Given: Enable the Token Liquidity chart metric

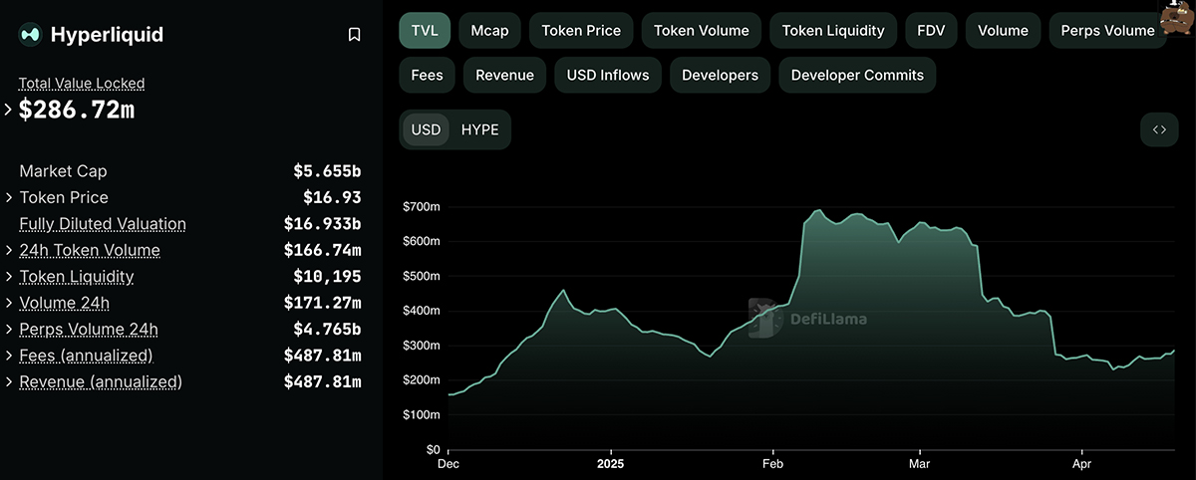Looking at the screenshot, I should coord(833,30).
